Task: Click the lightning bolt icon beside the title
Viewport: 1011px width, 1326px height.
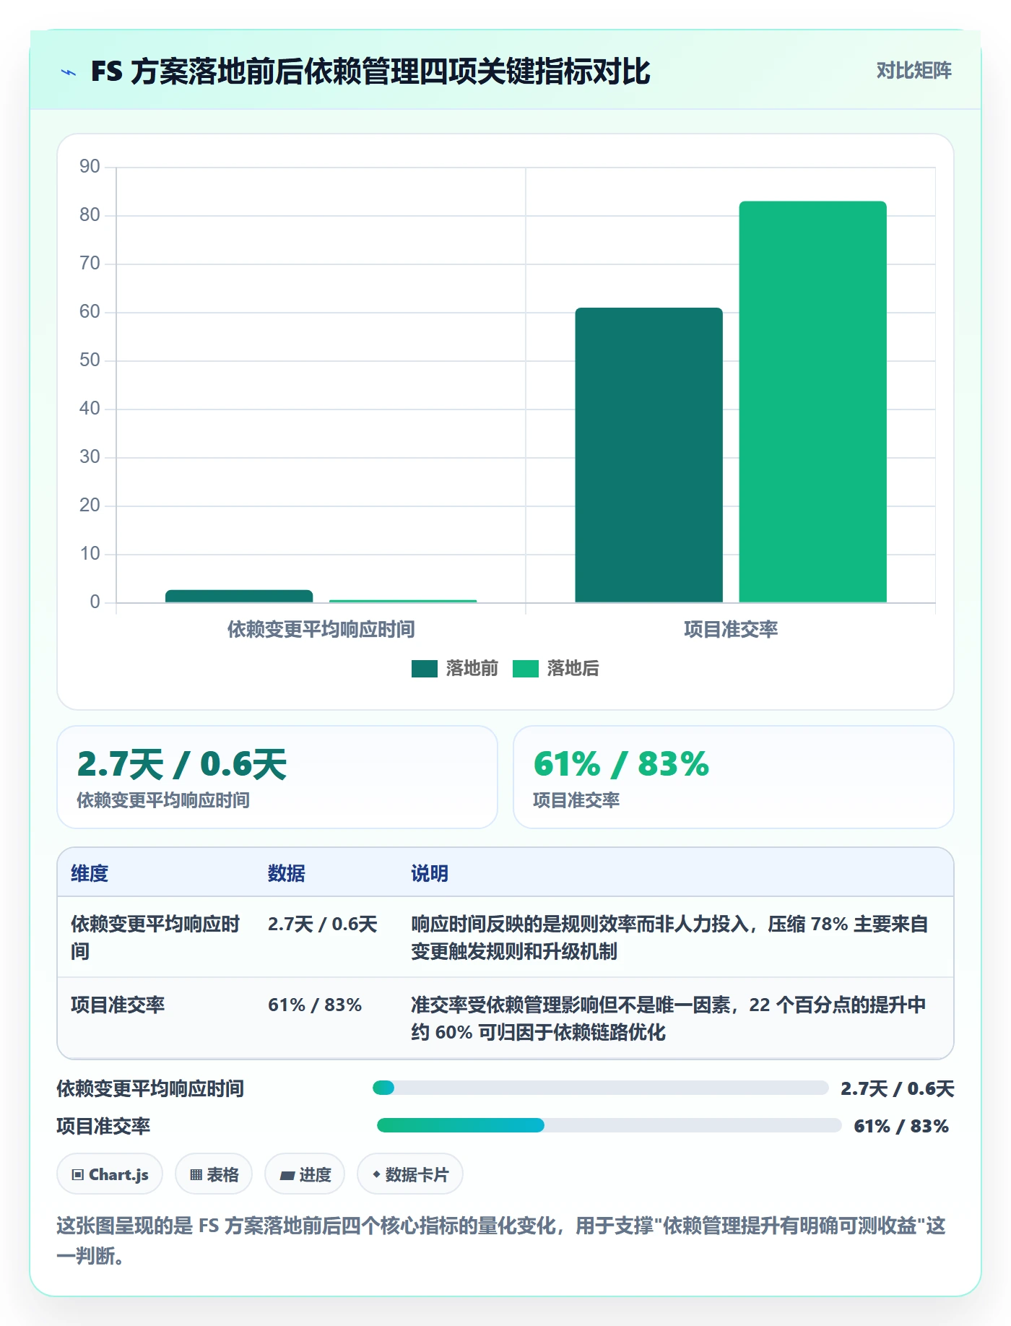Action: click(x=69, y=72)
